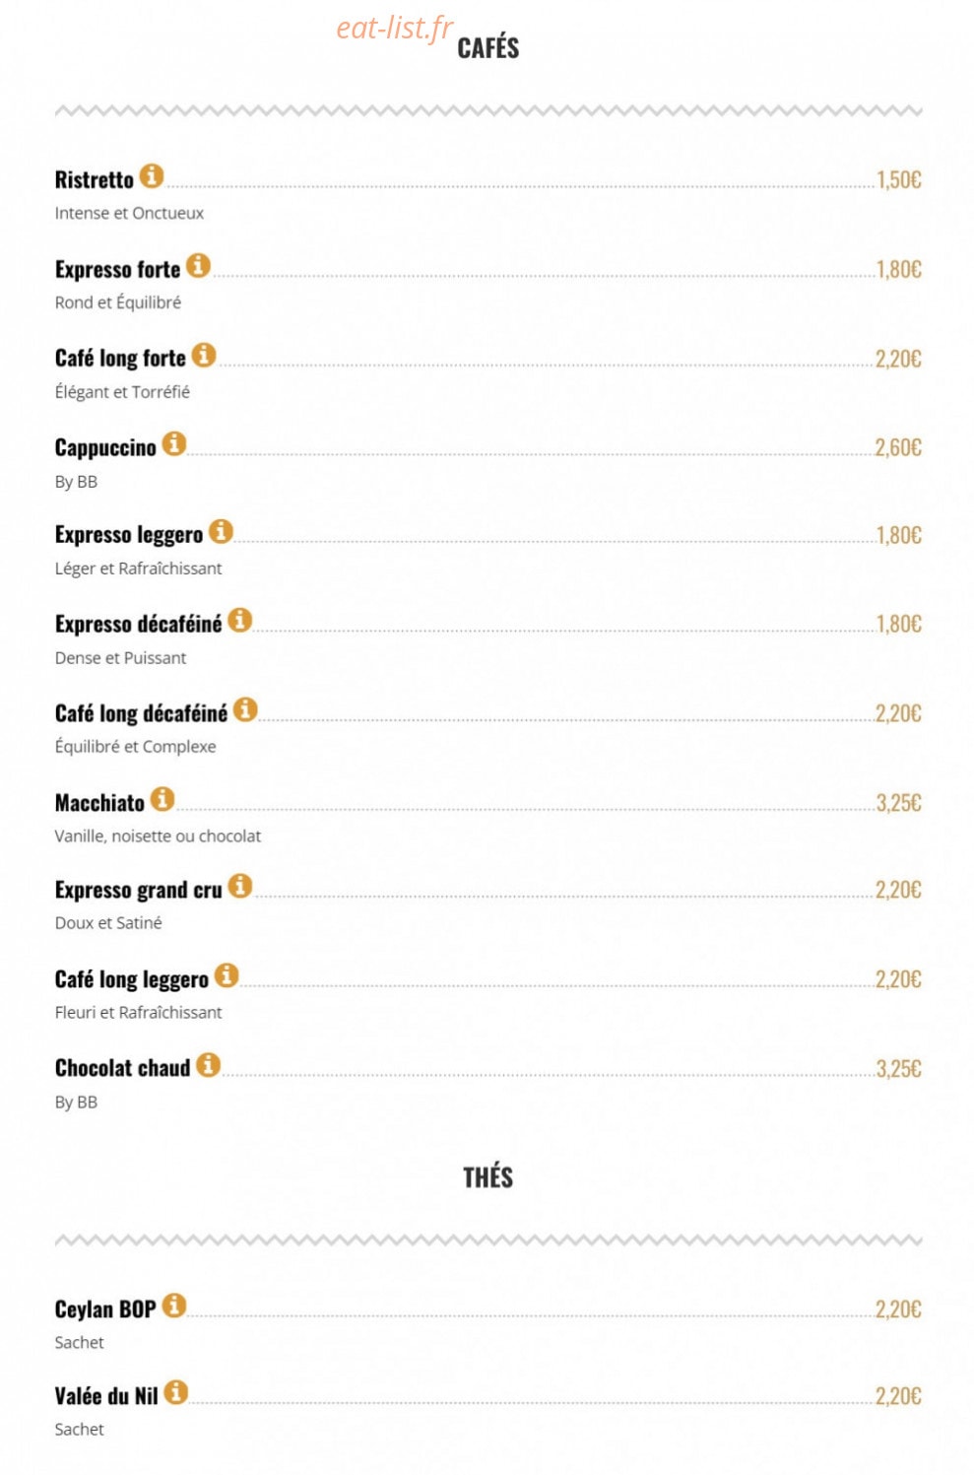Viewport: 974px width, 1475px height.
Task: Select the THÉS section heading
Action: point(488,1177)
